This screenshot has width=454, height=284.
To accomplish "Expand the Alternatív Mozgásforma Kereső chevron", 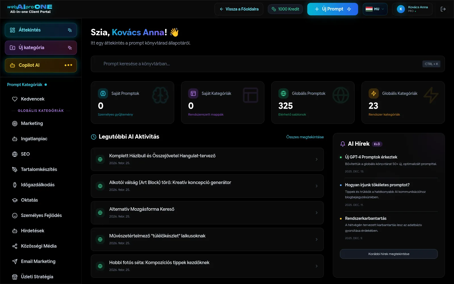I will 317,213.
